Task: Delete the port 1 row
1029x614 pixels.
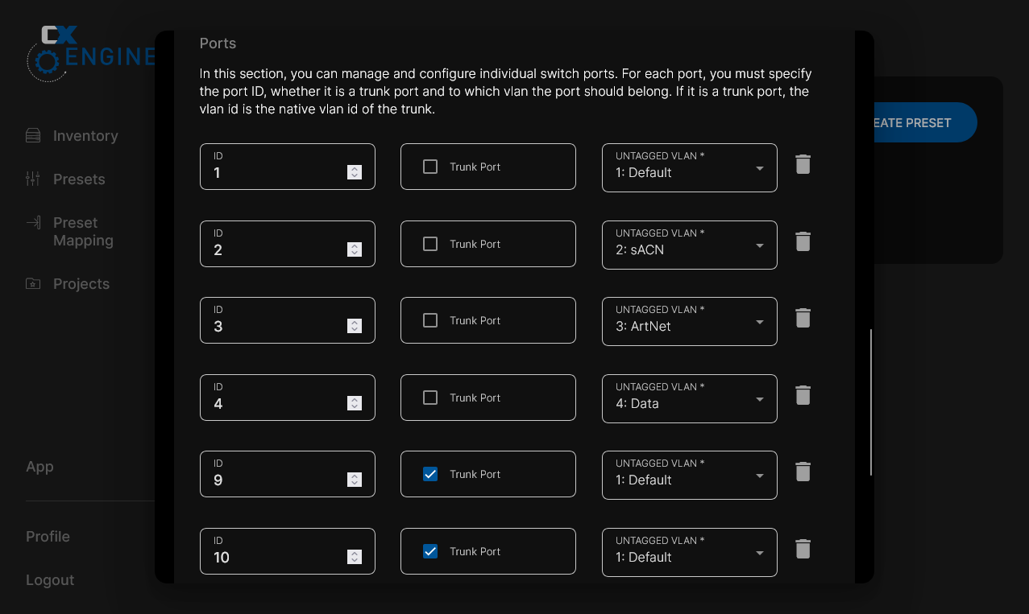Action: (x=803, y=164)
